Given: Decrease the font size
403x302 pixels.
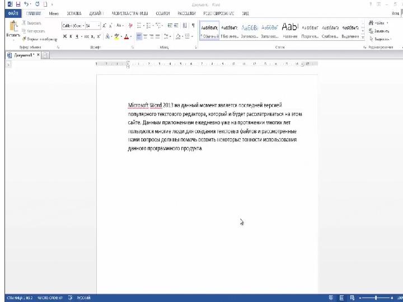Looking at the screenshot, I should [x=110, y=26].
